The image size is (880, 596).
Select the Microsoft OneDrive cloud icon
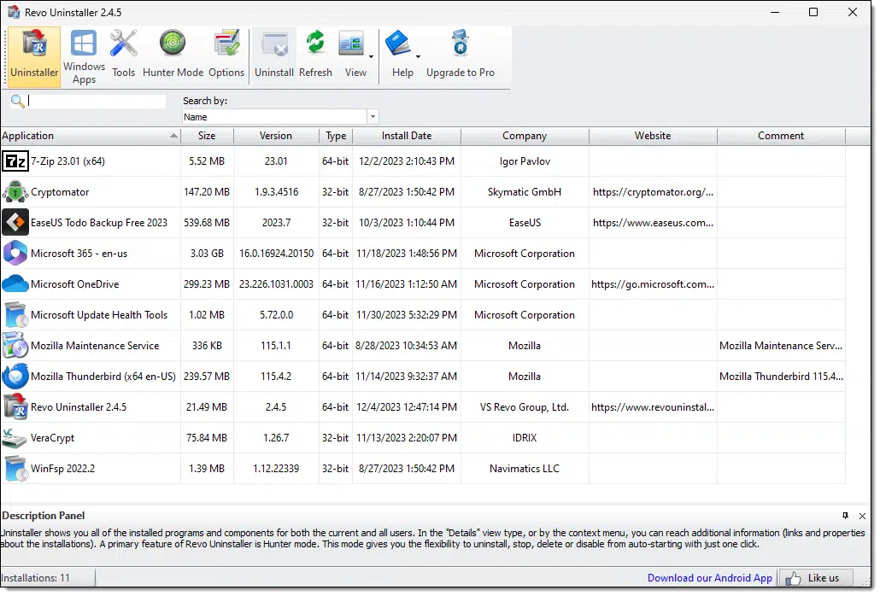point(15,284)
